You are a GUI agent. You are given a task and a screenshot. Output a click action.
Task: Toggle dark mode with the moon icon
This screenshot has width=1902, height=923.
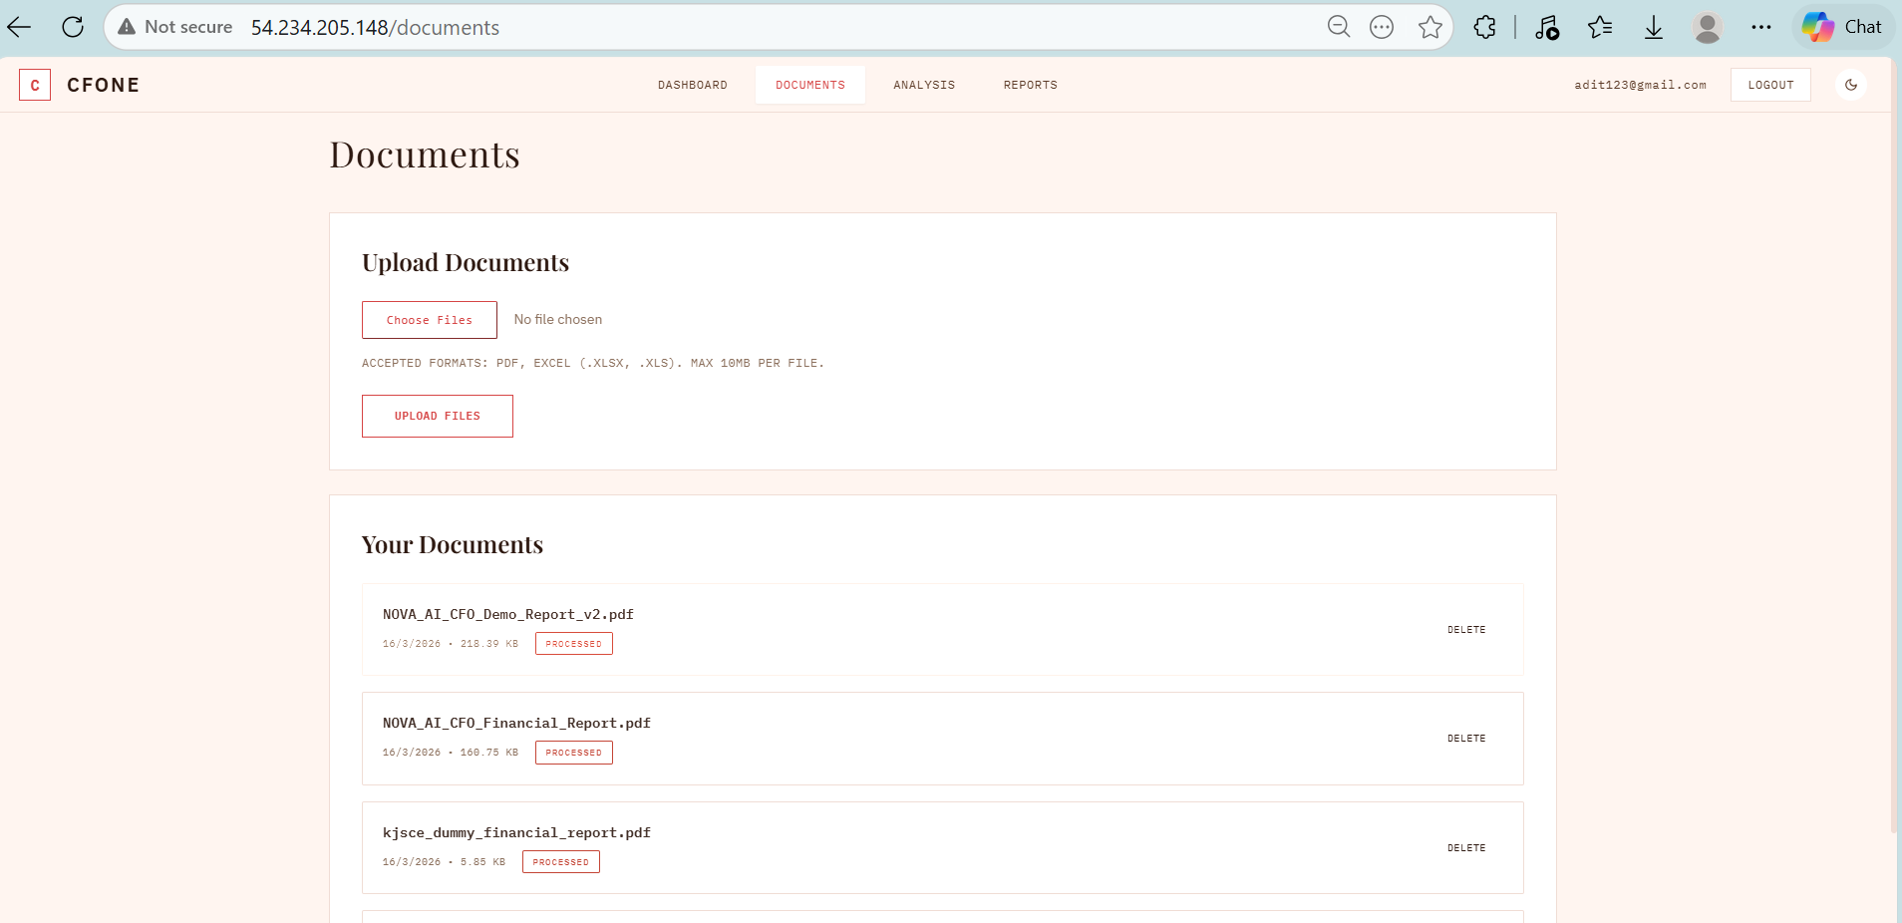(1851, 85)
